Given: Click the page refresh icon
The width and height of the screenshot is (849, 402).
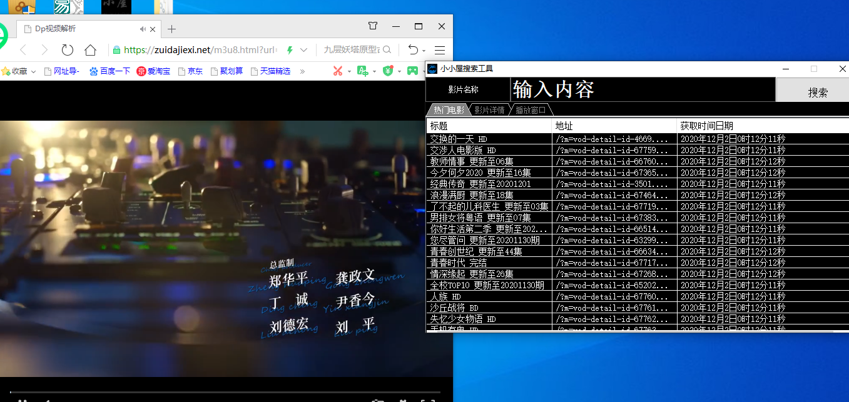Looking at the screenshot, I should tap(68, 49).
